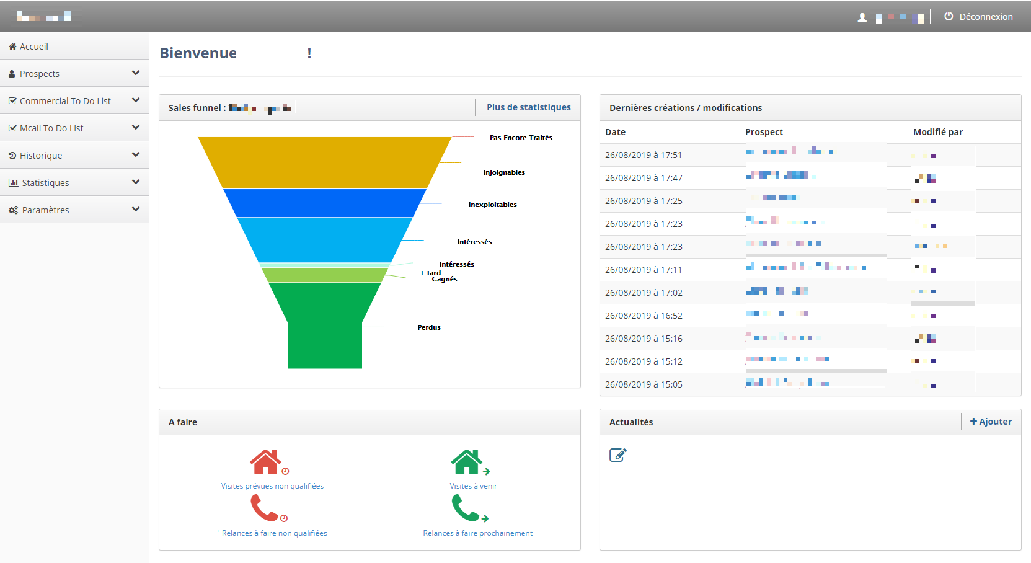
Task: Click the Ajouter button in Actualités
Action: pyautogui.click(x=991, y=422)
